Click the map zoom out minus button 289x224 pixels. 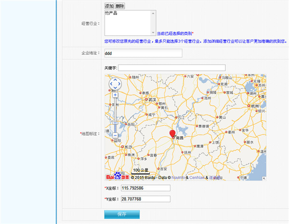point(115,135)
